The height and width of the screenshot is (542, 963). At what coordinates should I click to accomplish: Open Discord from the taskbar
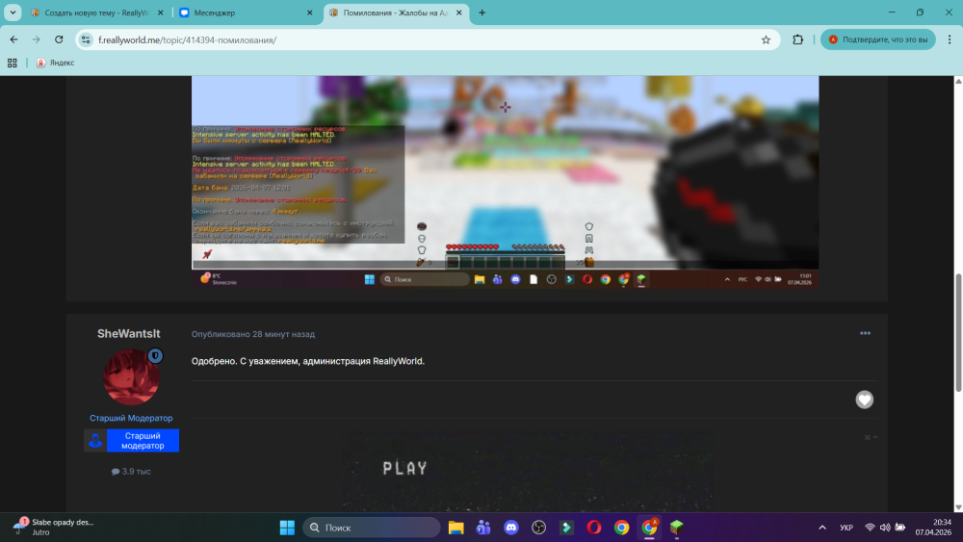coord(511,528)
